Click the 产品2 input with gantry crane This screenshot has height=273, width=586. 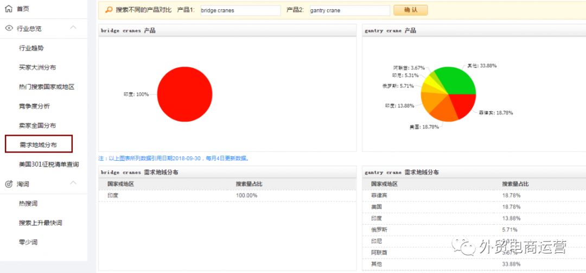[x=350, y=10]
